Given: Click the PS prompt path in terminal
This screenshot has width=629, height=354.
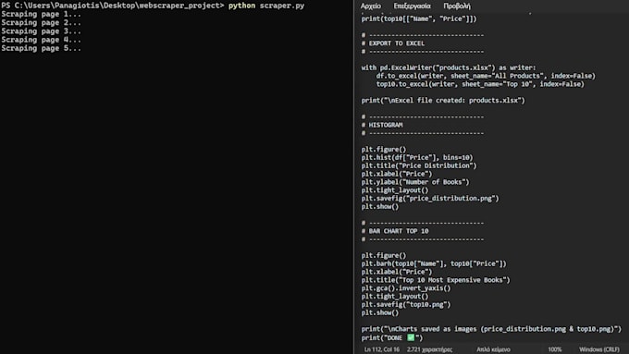Looking at the screenshot, I should point(112,6).
